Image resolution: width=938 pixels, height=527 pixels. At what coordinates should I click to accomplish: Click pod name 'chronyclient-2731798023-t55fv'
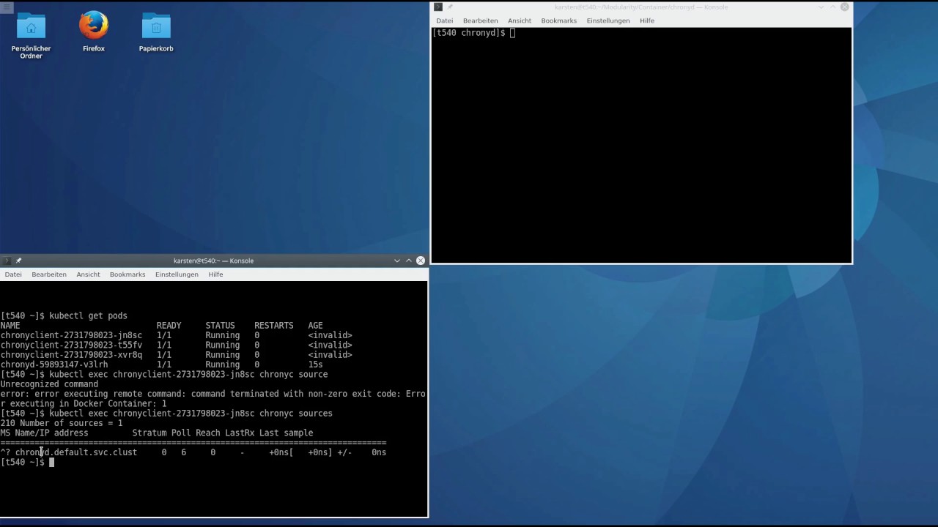71,345
